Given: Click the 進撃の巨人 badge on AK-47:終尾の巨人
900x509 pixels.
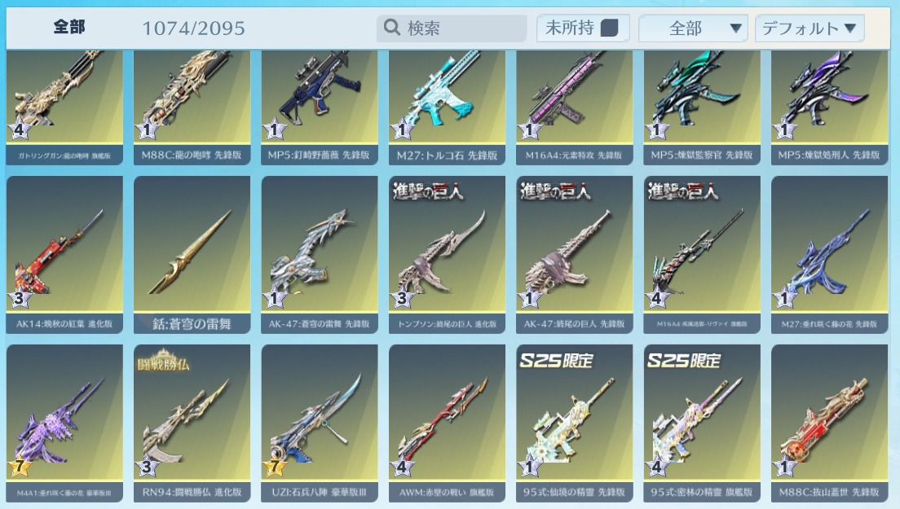Looking at the screenshot, I should [x=556, y=191].
